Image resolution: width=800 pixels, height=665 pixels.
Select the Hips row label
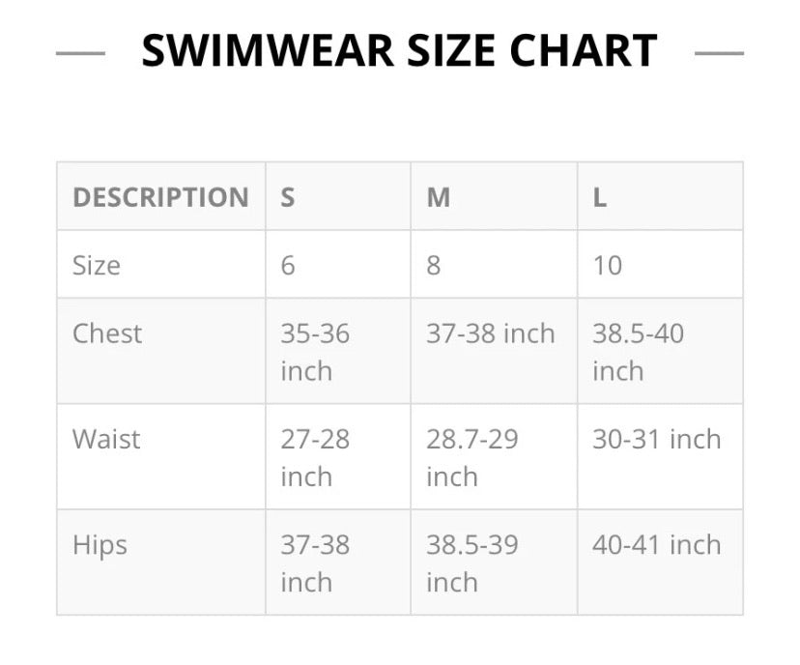100,545
